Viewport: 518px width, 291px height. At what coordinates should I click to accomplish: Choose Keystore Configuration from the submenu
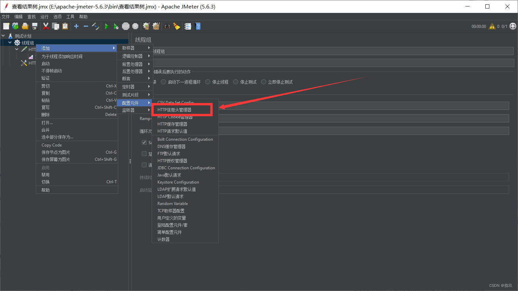point(185,182)
